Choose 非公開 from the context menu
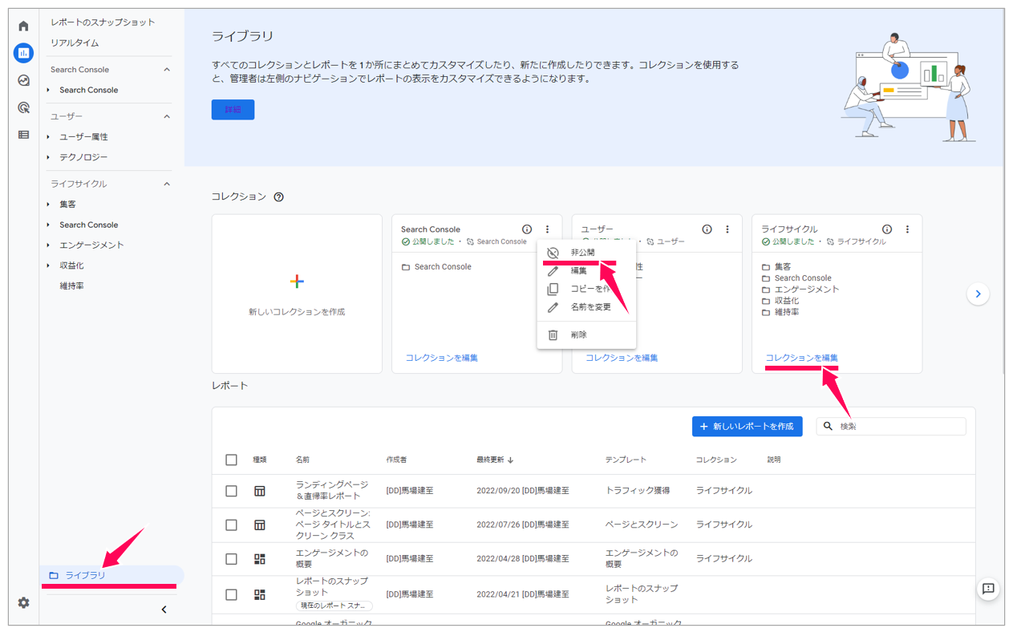This screenshot has width=1013, height=632. coord(586,253)
